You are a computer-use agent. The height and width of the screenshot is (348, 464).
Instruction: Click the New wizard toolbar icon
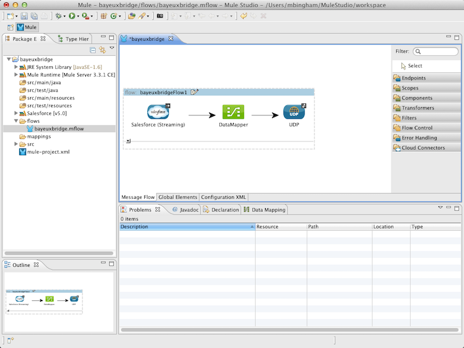tap(10, 16)
